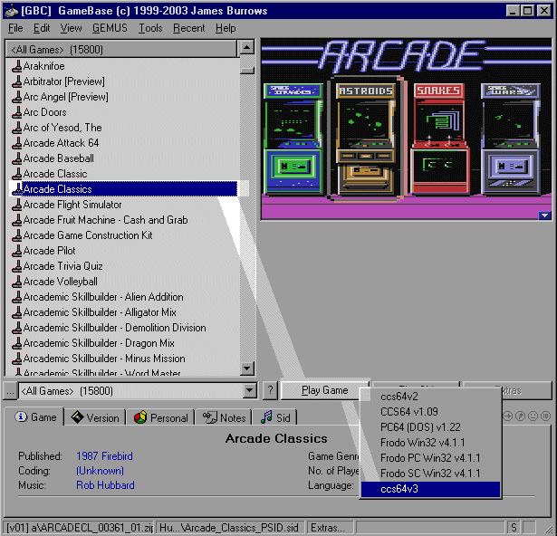Click the joystick icon beside Arcade Volleyball
557x536 pixels.
[x=16, y=282]
